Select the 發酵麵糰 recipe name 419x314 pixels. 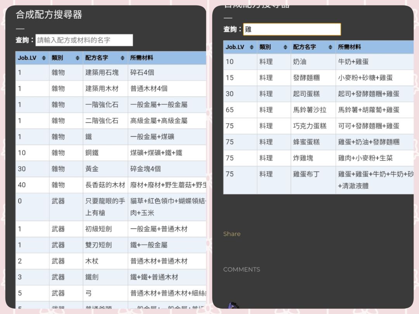(306, 78)
